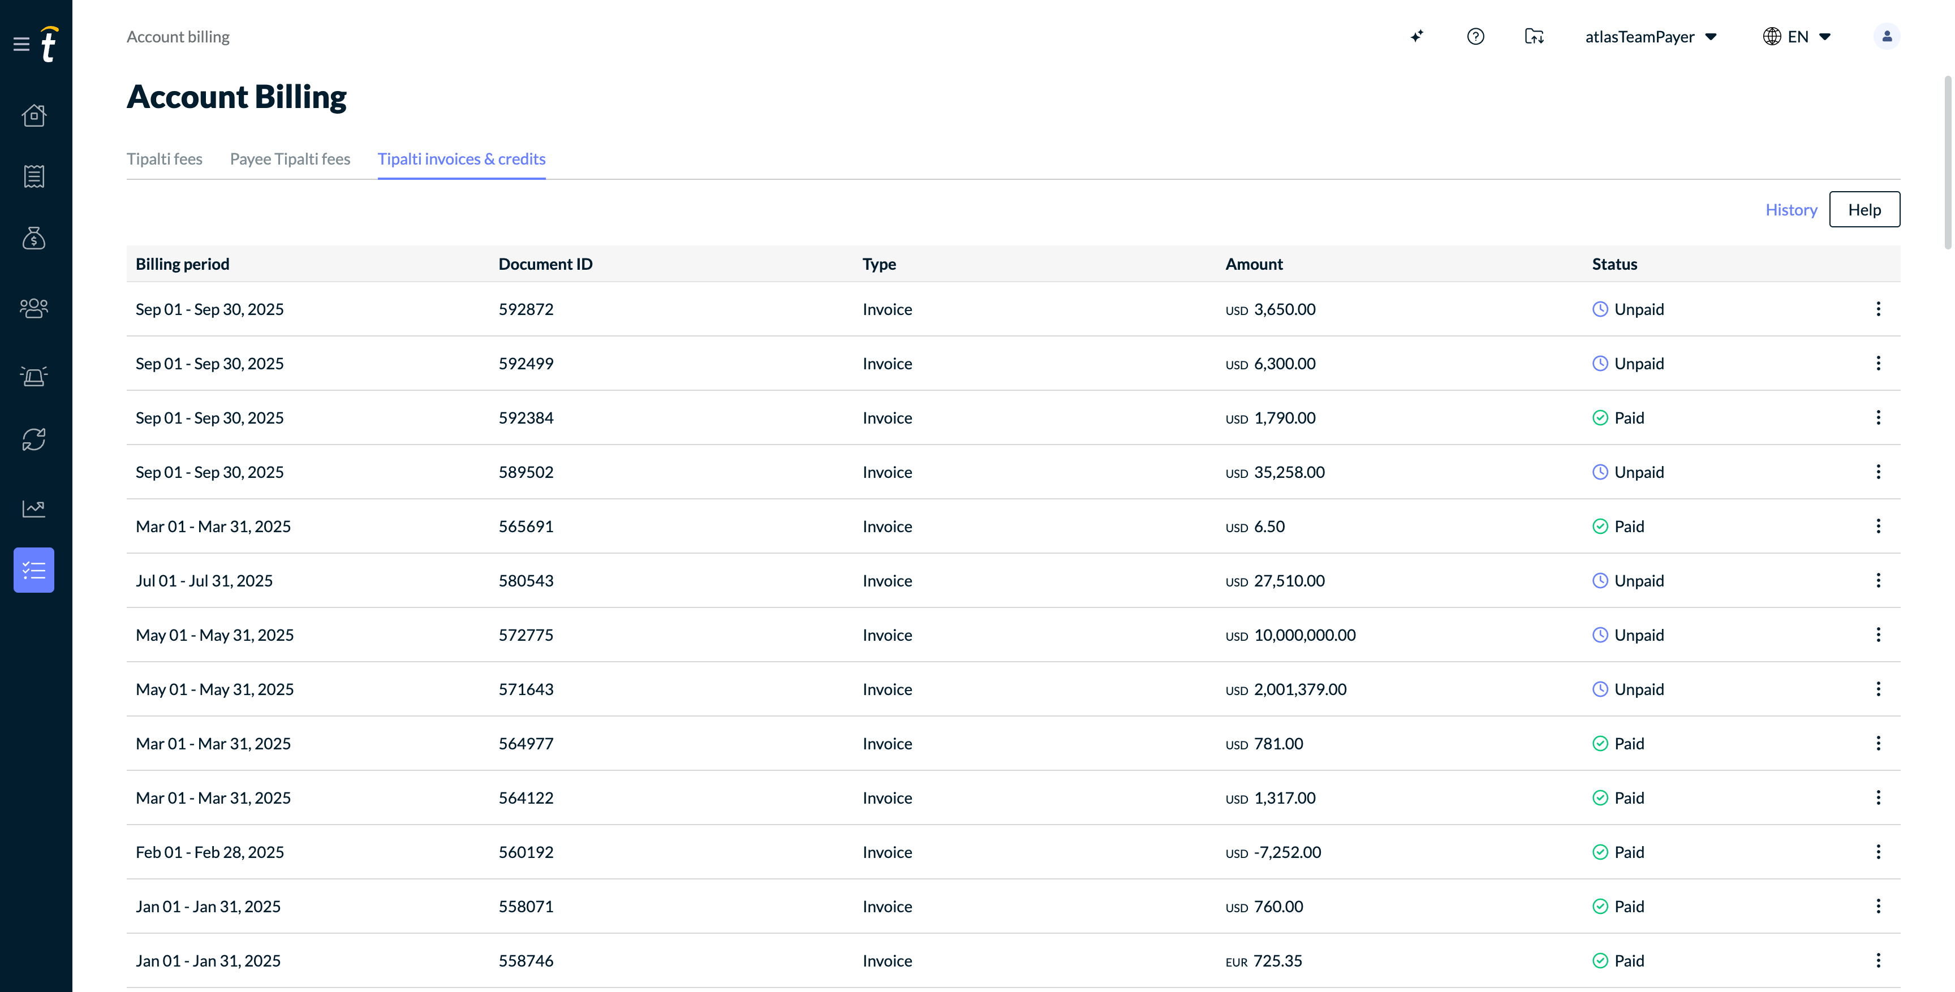Image resolution: width=1955 pixels, height=992 pixels.
Task: Click the Help button
Action: [1864, 209]
